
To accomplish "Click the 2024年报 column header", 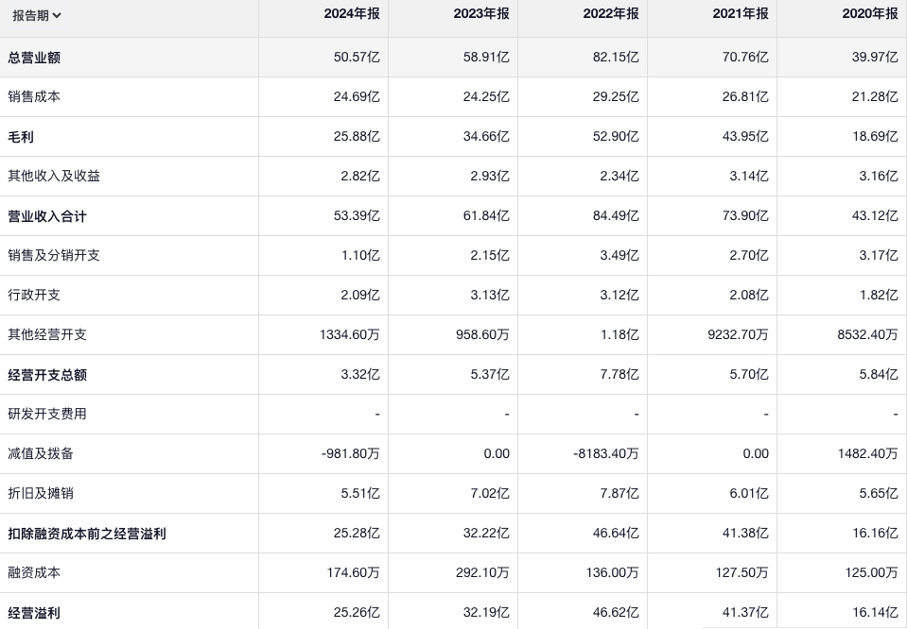I will coord(352,14).
